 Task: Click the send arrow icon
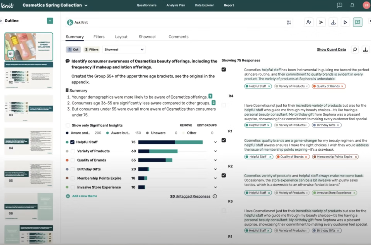(x=321, y=22)
